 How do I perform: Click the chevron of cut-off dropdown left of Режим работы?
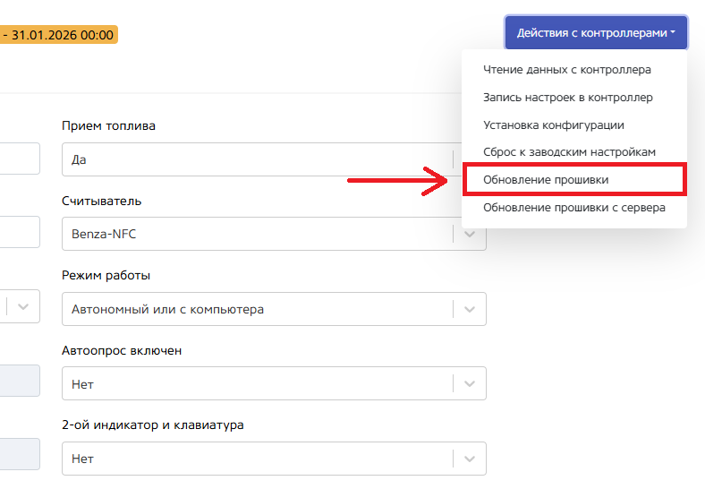[x=24, y=306]
